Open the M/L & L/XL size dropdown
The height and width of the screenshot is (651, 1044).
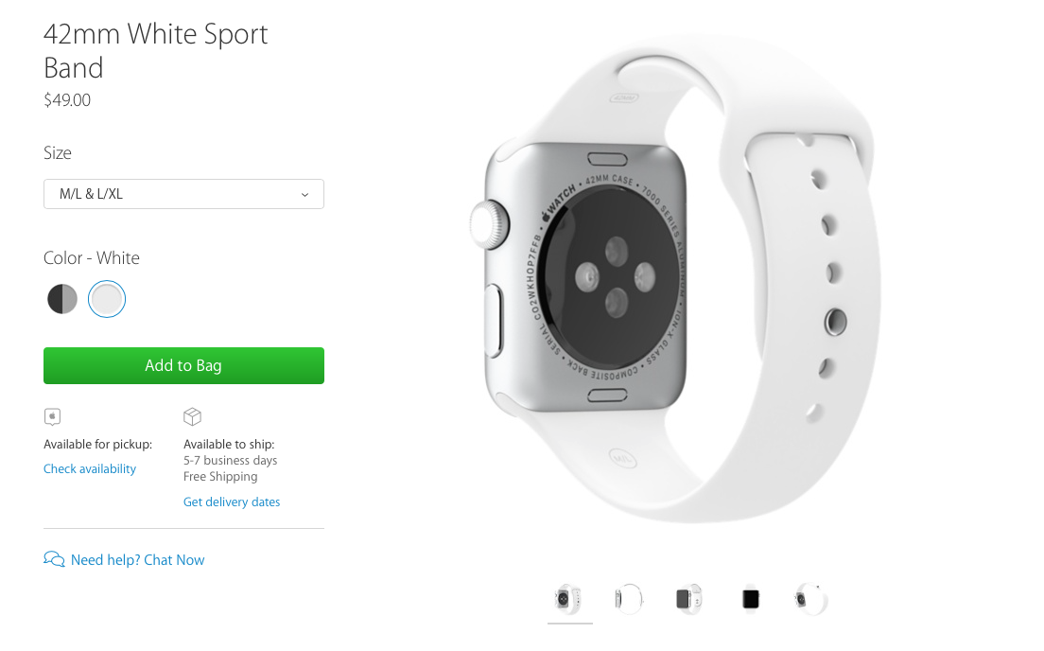(183, 194)
